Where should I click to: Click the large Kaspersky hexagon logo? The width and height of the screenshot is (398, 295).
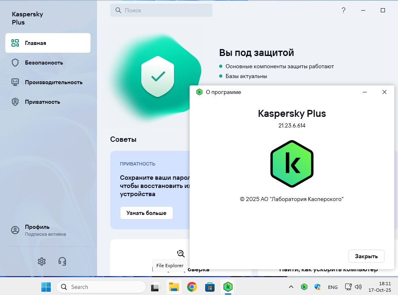coord(292,164)
